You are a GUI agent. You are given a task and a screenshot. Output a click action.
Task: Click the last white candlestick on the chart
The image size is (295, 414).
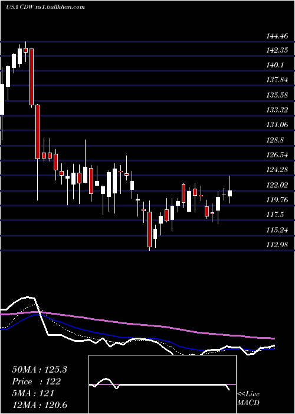[230, 193]
